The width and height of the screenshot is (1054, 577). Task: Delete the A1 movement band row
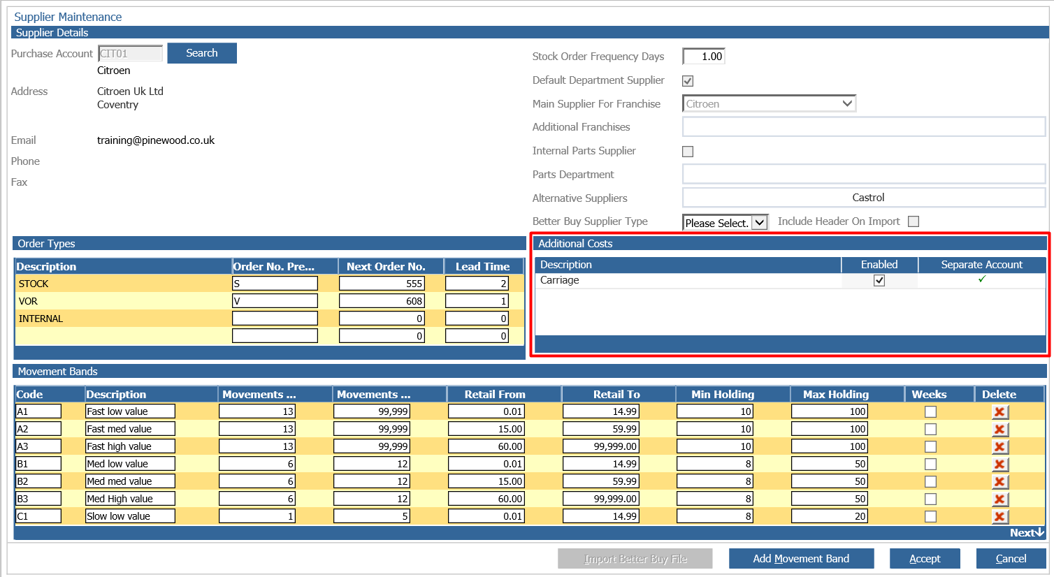point(999,412)
